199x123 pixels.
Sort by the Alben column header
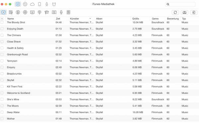[x=99, y=19]
